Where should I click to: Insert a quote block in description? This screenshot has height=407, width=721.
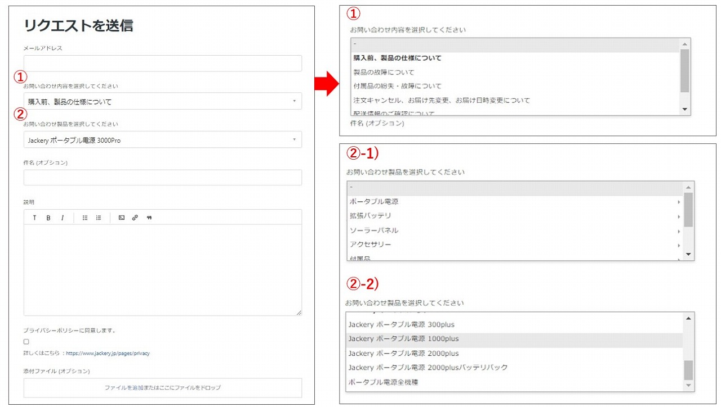[149, 218]
